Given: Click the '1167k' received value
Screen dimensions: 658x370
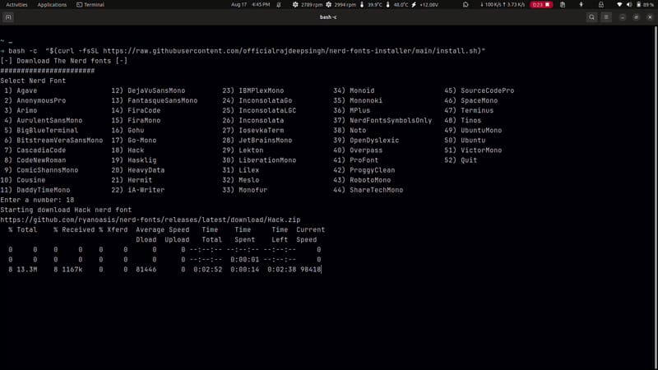Looking at the screenshot, I should pos(72,270).
